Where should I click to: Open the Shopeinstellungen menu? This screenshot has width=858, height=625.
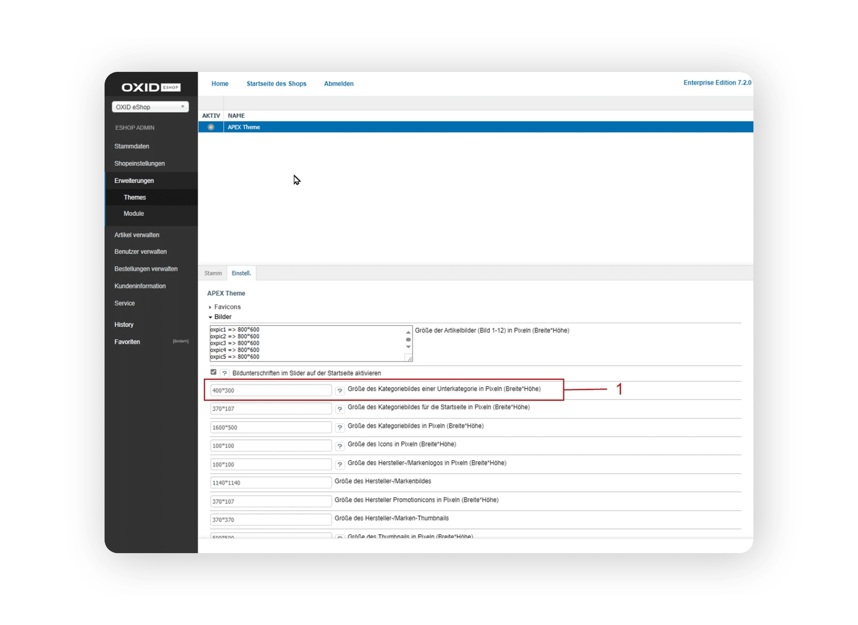click(139, 163)
